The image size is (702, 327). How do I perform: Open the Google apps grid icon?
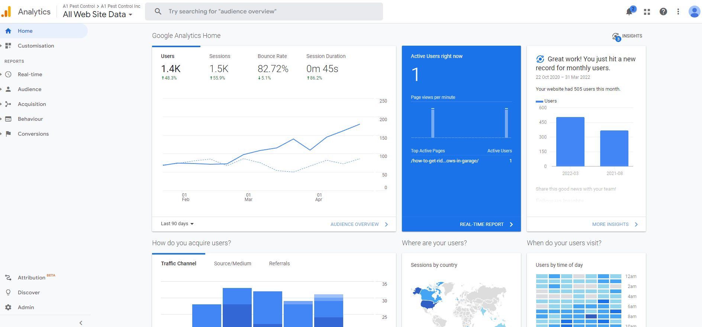pyautogui.click(x=647, y=12)
